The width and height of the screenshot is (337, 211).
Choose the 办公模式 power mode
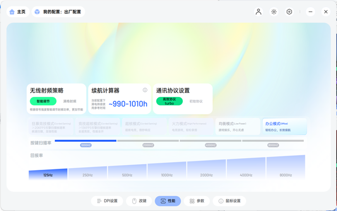[284, 126]
